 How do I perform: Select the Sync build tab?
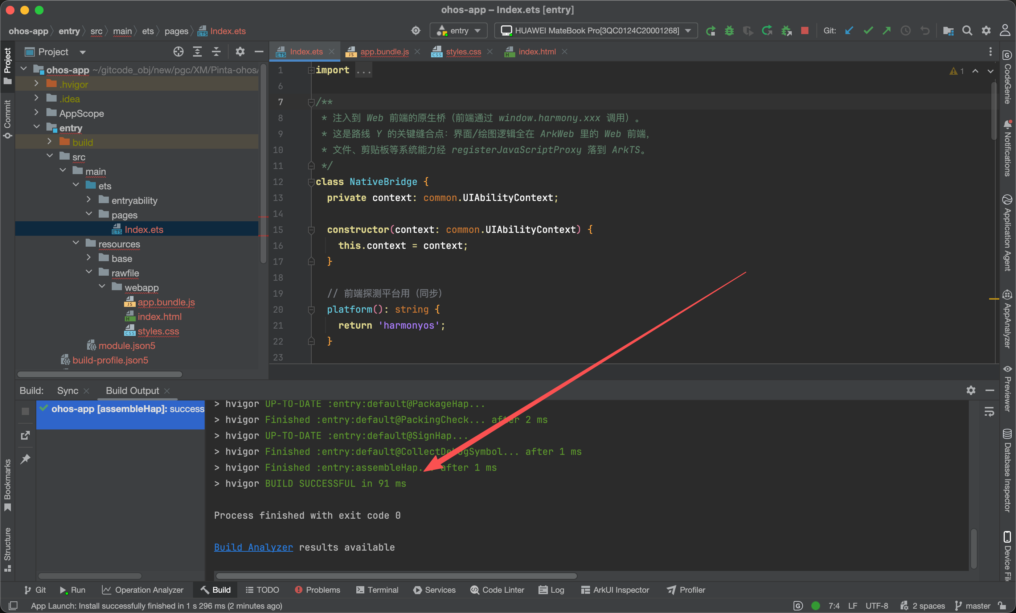[x=67, y=390]
